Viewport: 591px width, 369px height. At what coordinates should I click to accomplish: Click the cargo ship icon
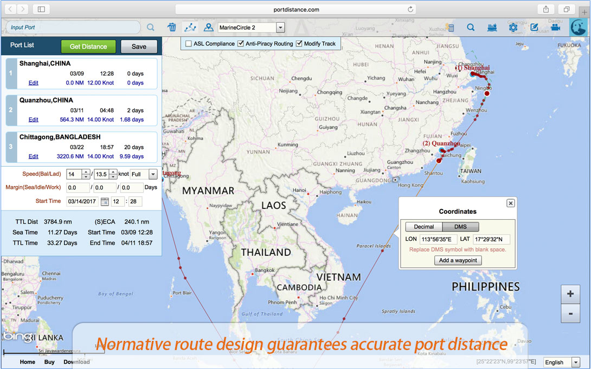(x=492, y=28)
